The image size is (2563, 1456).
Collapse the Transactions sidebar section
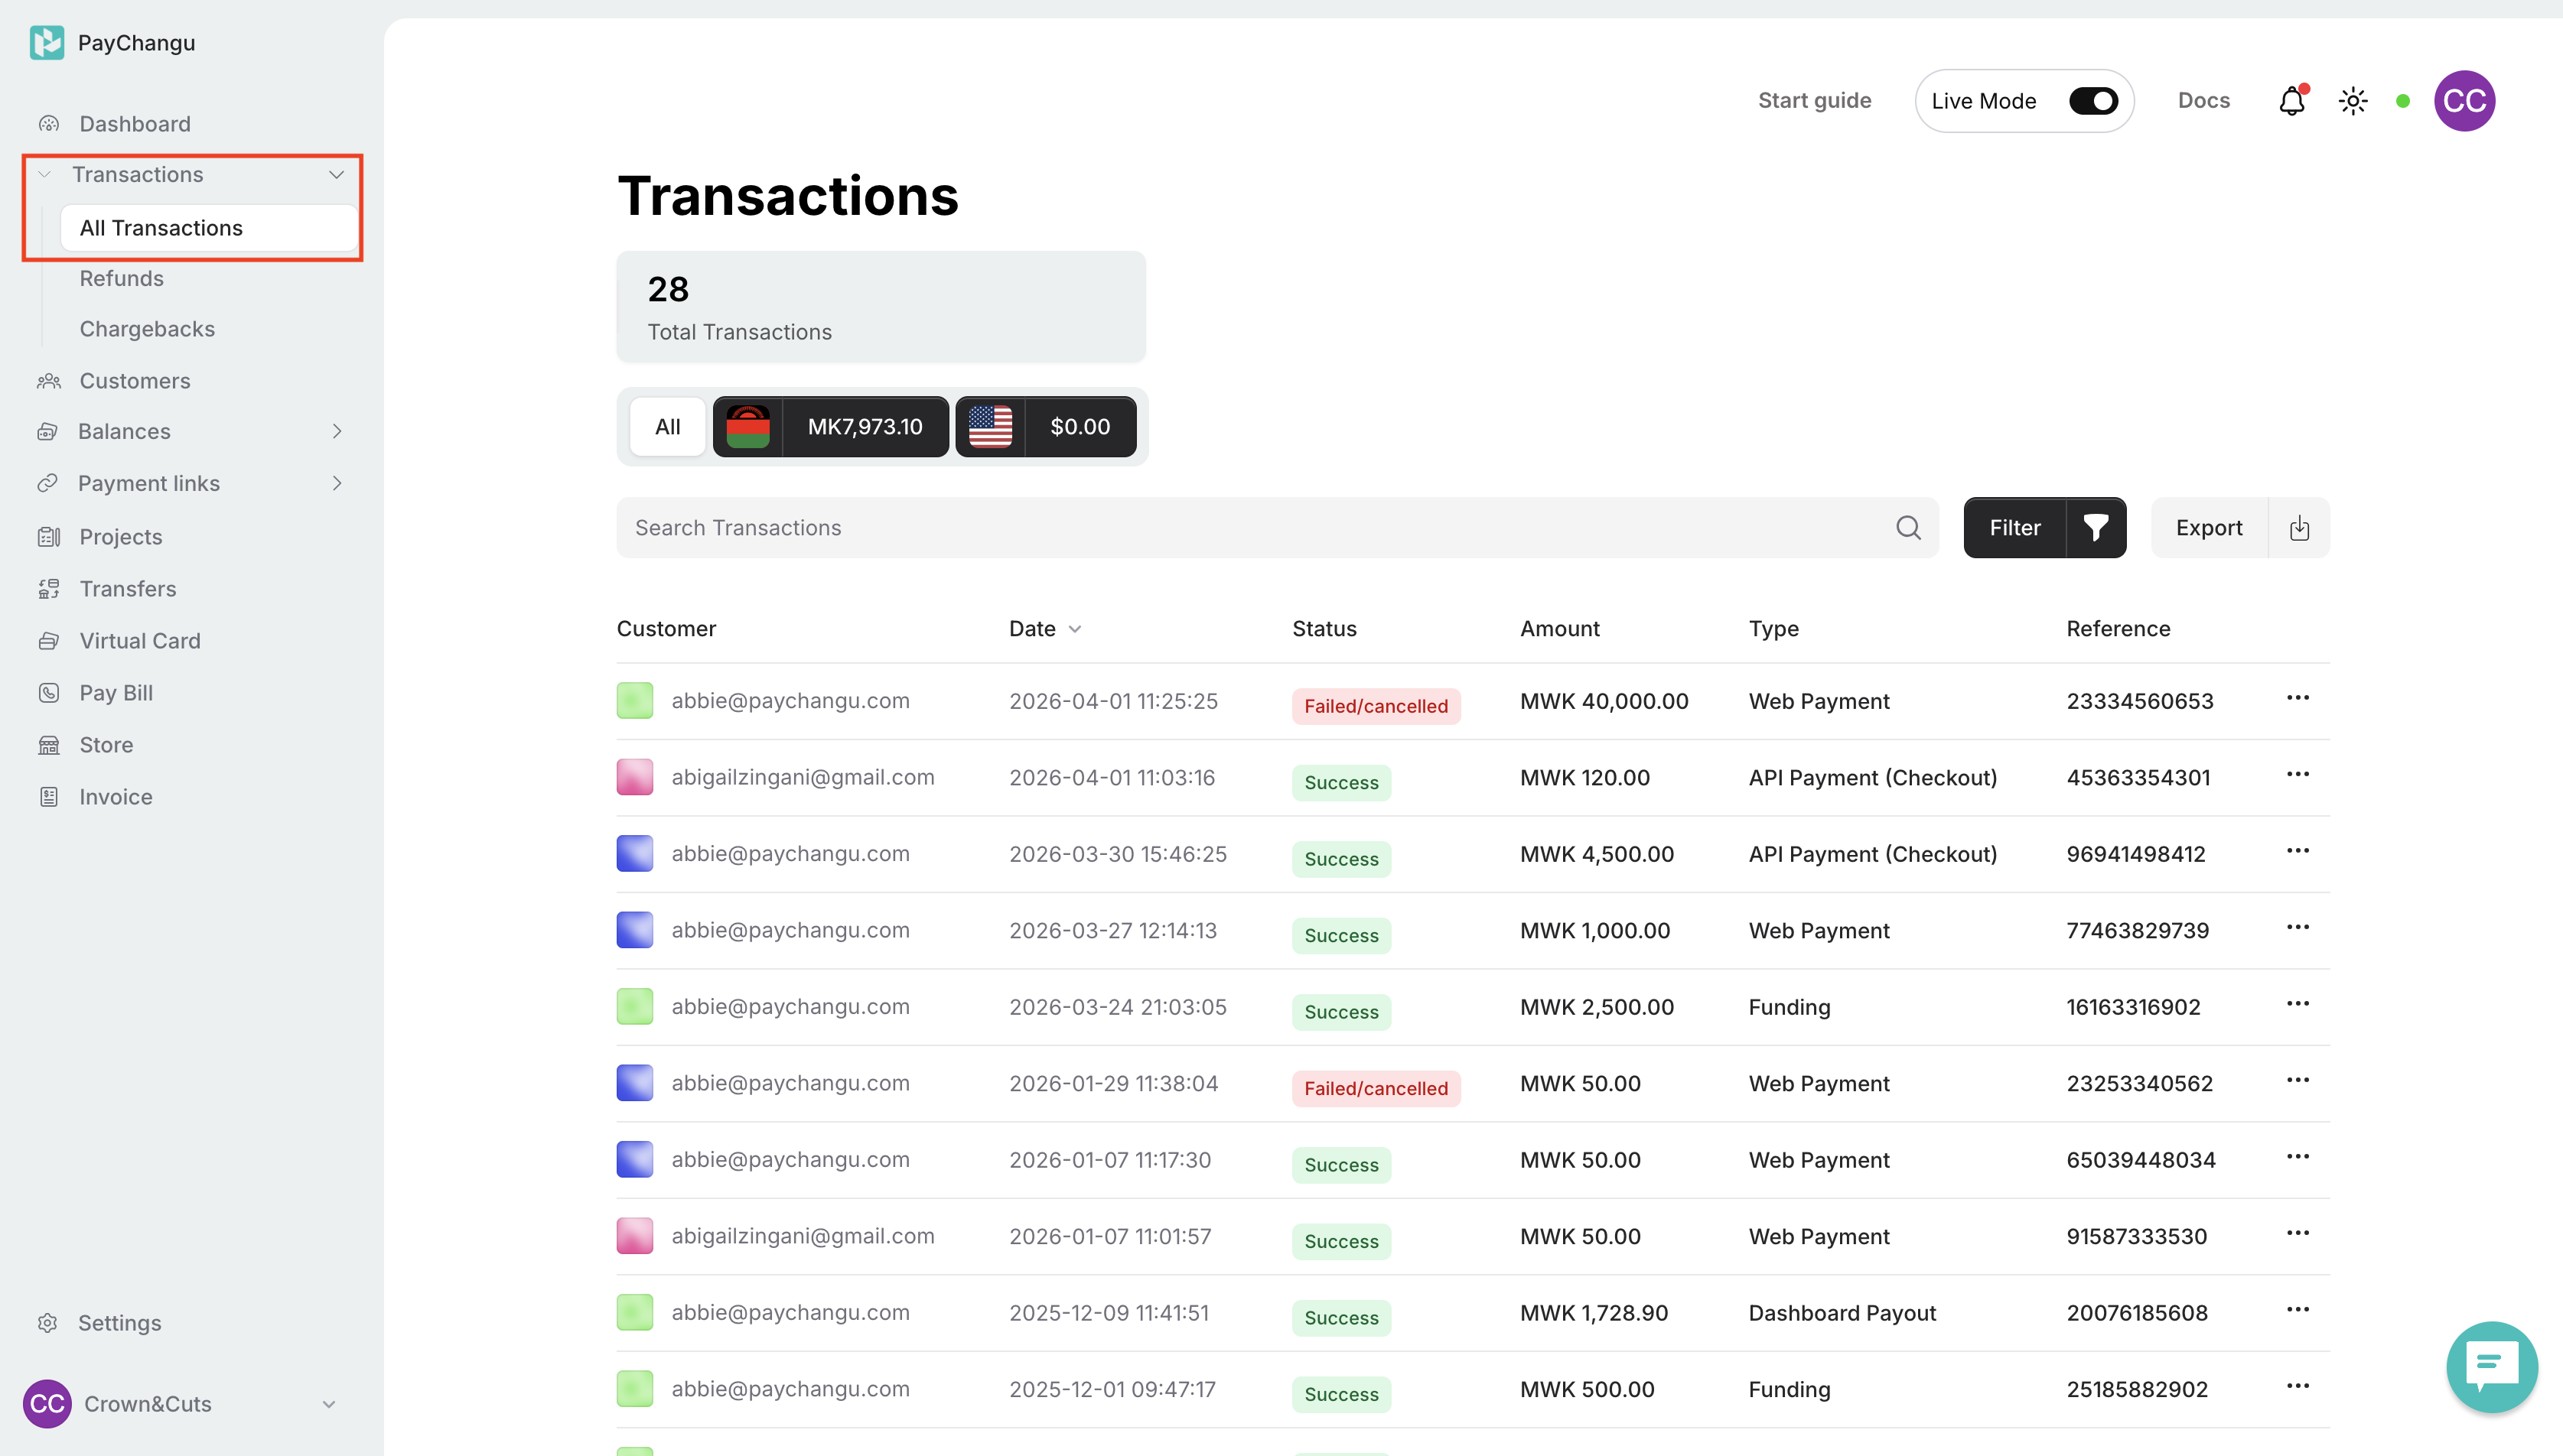pyautogui.click(x=336, y=175)
